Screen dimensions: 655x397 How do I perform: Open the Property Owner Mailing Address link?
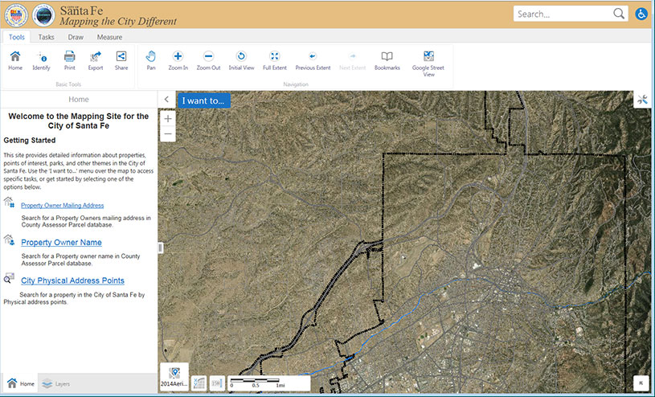[62, 205]
